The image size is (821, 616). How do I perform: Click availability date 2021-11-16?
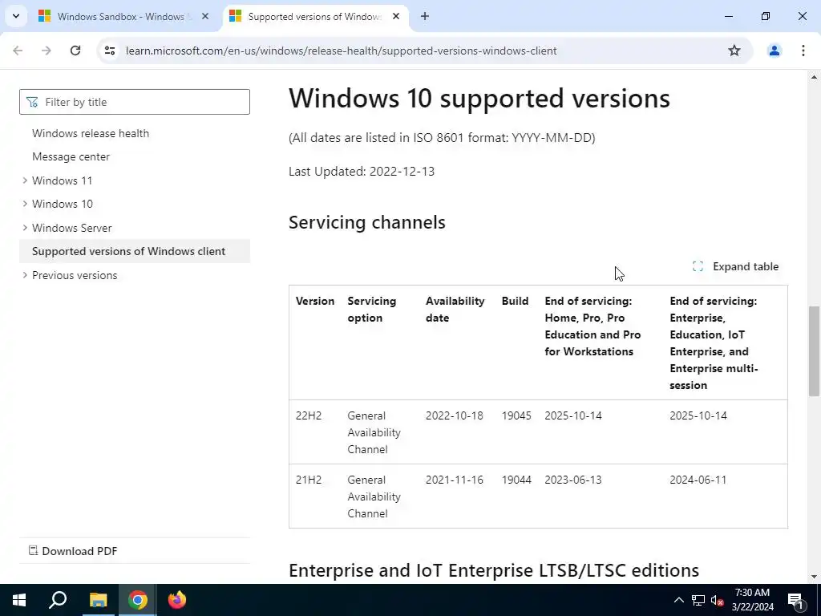click(x=455, y=480)
